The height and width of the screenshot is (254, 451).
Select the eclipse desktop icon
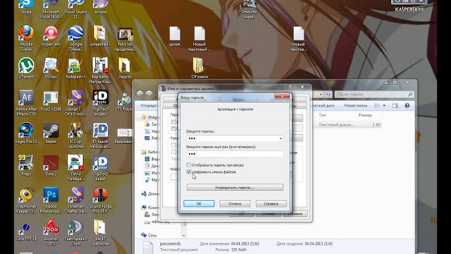[101, 7]
